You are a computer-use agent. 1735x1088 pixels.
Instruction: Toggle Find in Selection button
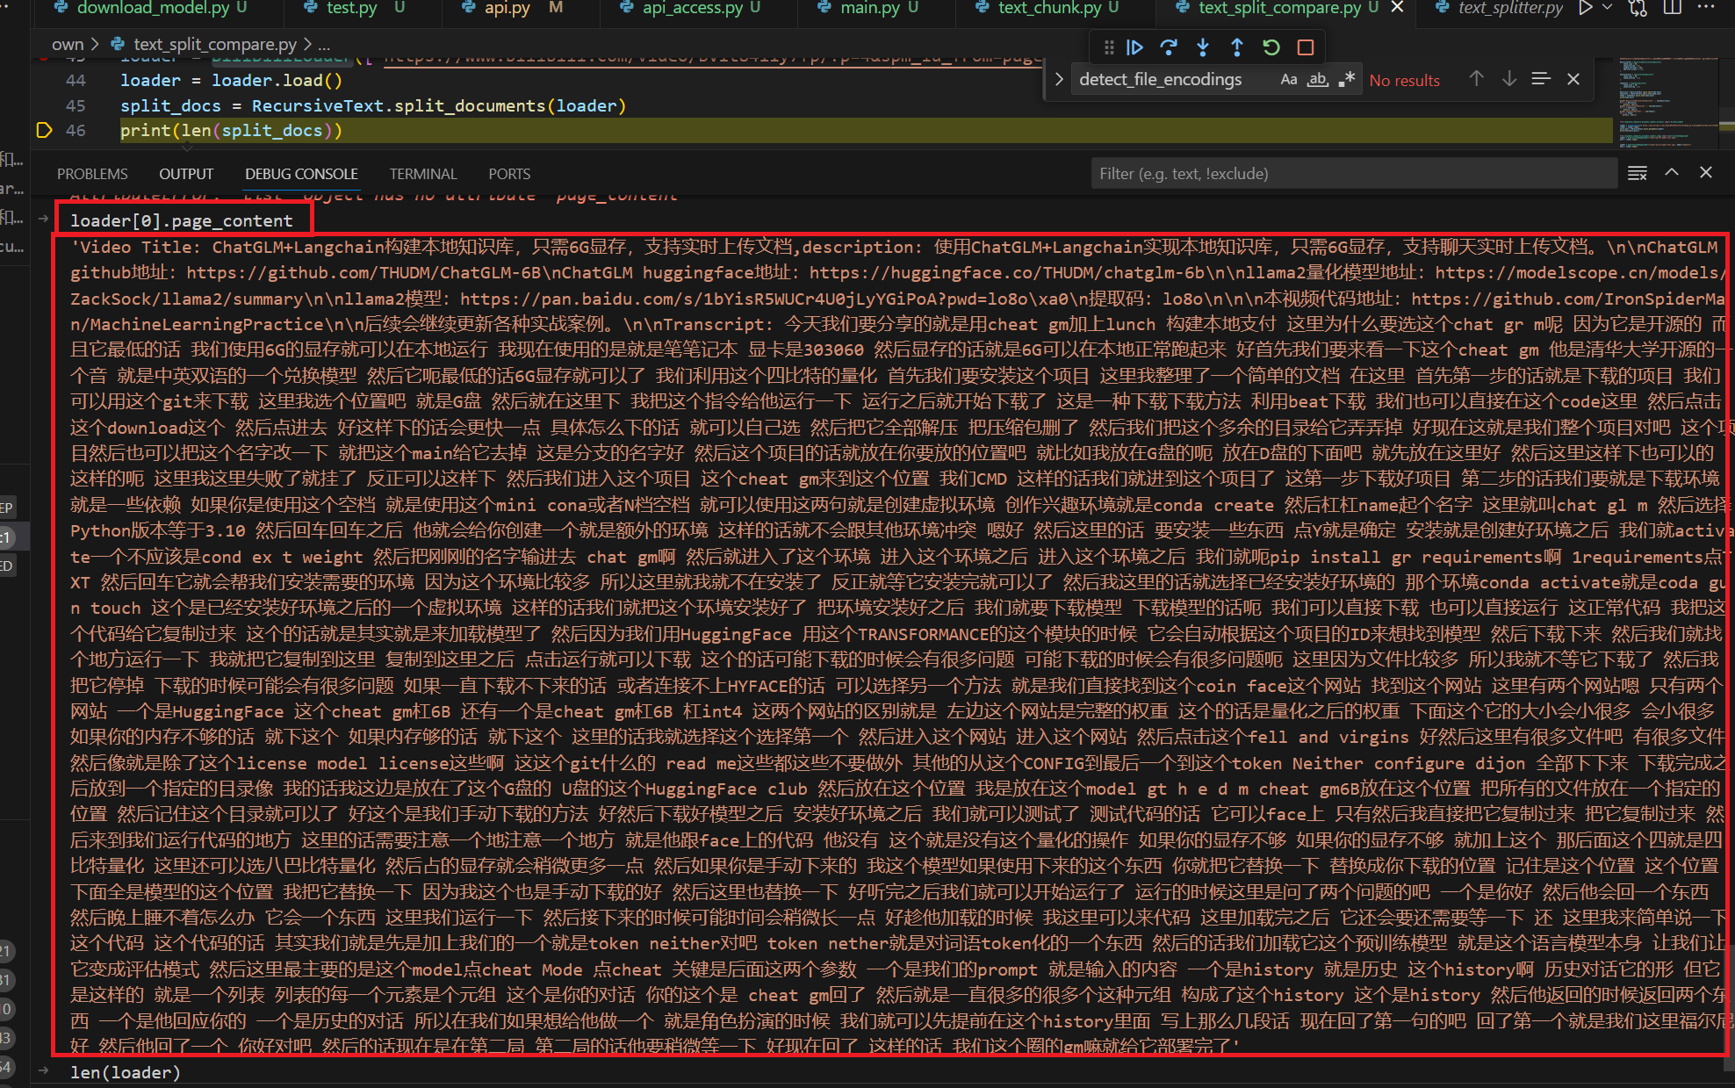[x=1541, y=80]
